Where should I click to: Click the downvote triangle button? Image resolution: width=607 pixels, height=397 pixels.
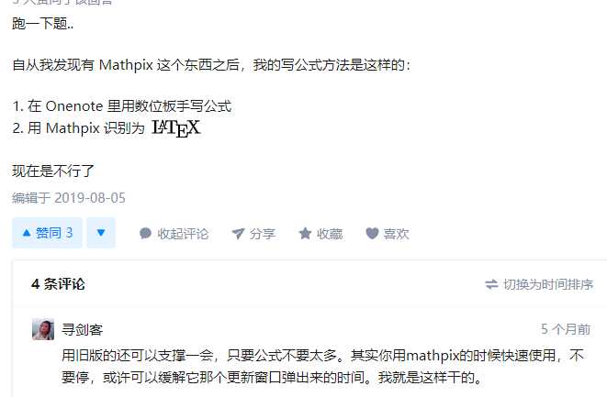pyautogui.click(x=101, y=233)
